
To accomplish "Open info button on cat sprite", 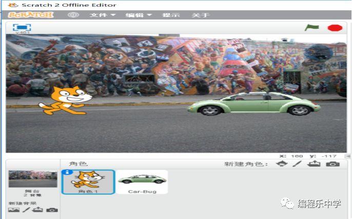I will tap(67, 172).
